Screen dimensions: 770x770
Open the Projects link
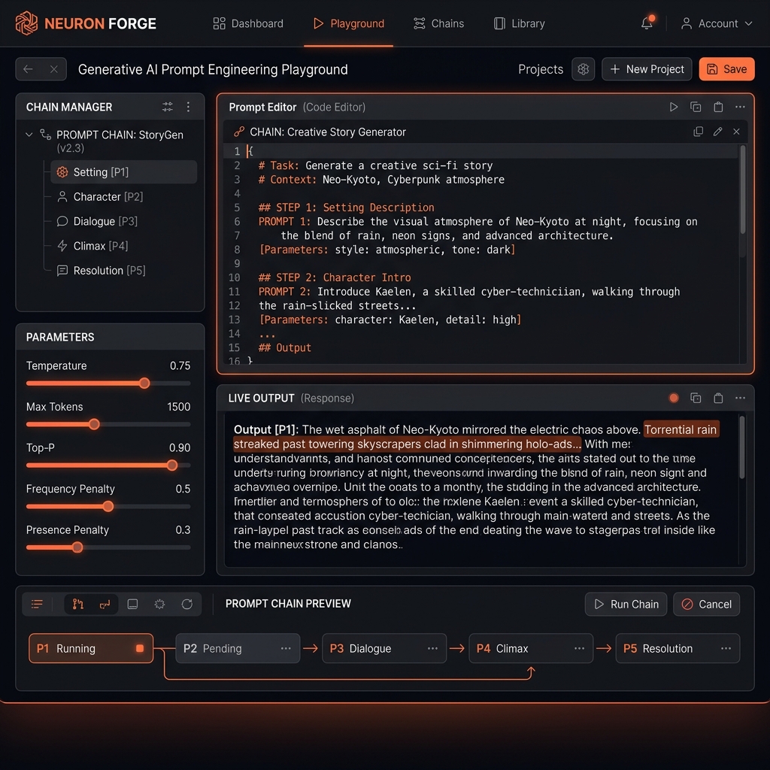(541, 69)
